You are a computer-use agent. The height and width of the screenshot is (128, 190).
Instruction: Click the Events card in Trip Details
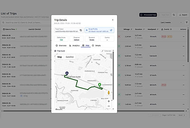107,39
